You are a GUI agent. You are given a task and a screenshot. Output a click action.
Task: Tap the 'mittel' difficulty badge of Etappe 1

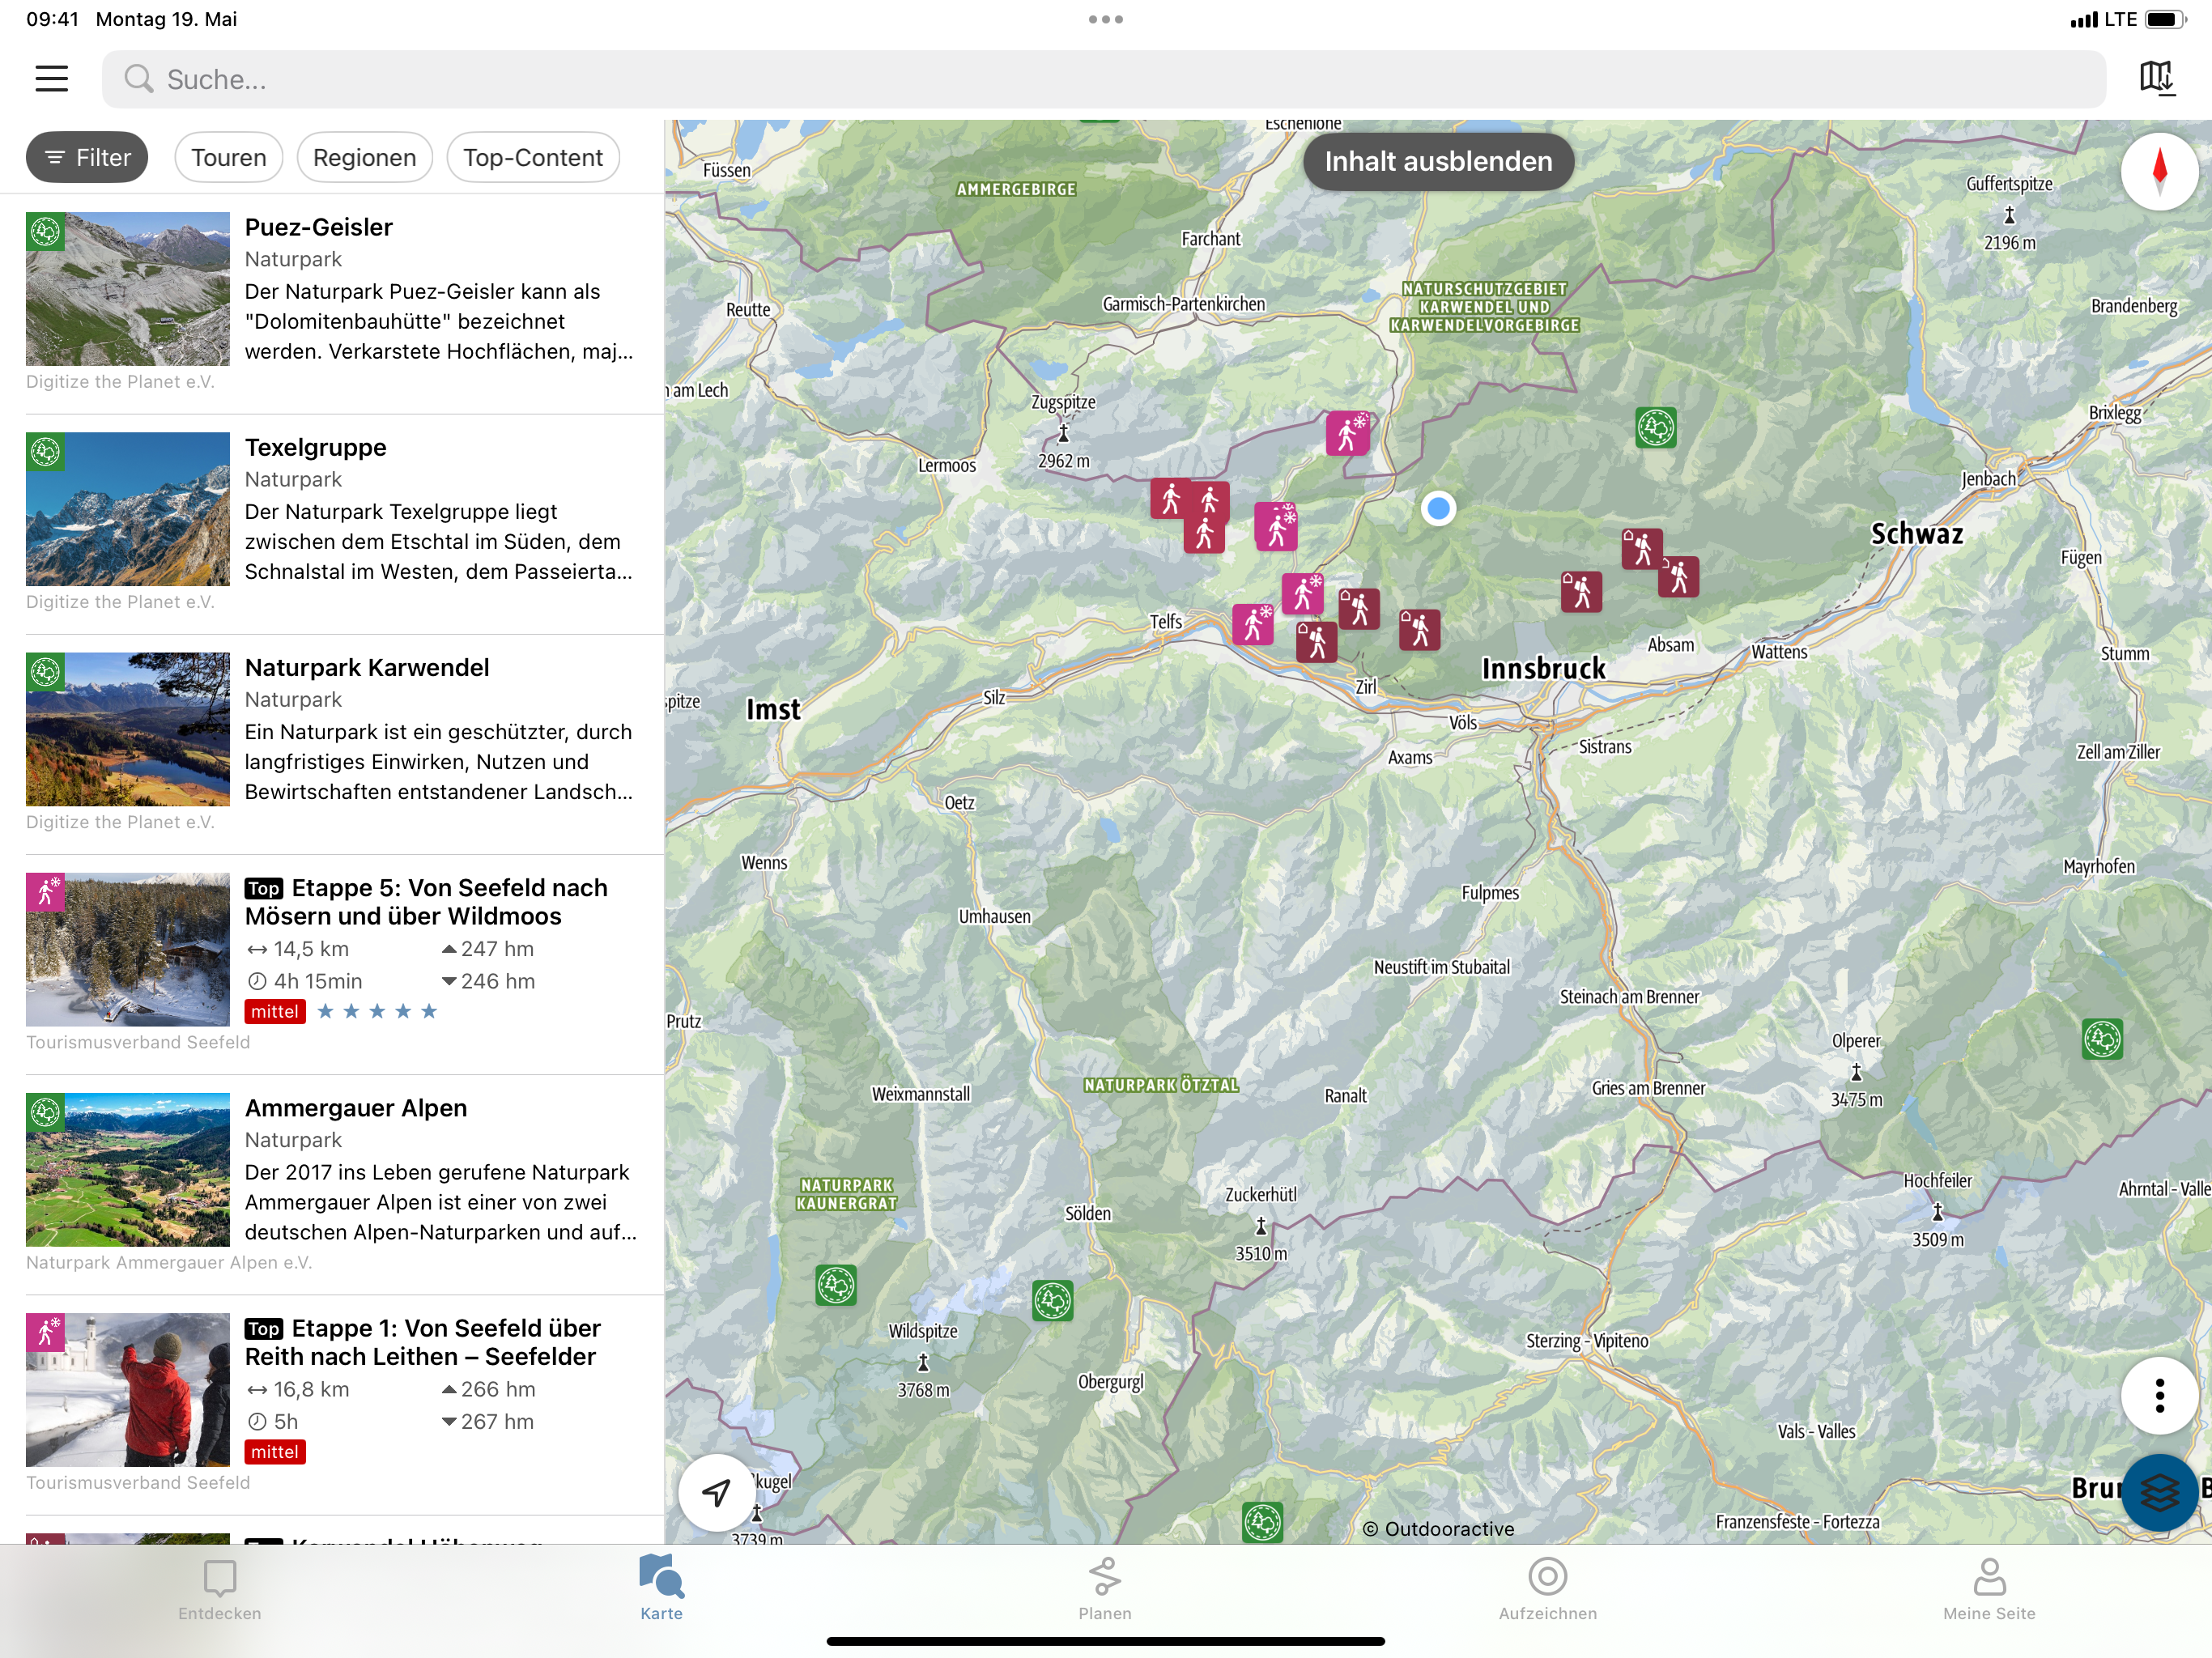click(275, 1452)
